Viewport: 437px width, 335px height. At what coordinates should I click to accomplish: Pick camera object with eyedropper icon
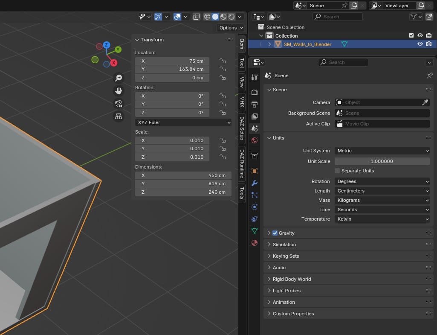(425, 102)
